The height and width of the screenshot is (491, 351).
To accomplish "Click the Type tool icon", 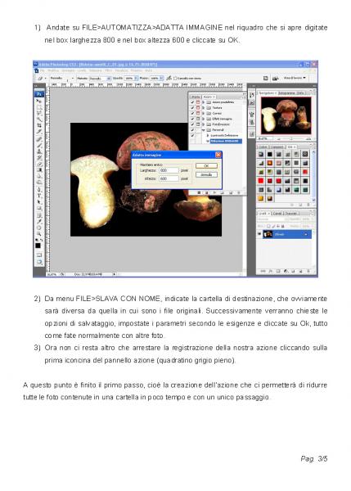I will pyautogui.click(x=38, y=196).
